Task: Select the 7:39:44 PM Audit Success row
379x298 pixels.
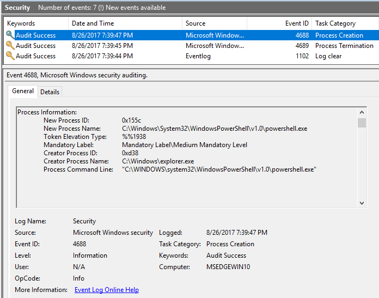Action: tap(191, 56)
